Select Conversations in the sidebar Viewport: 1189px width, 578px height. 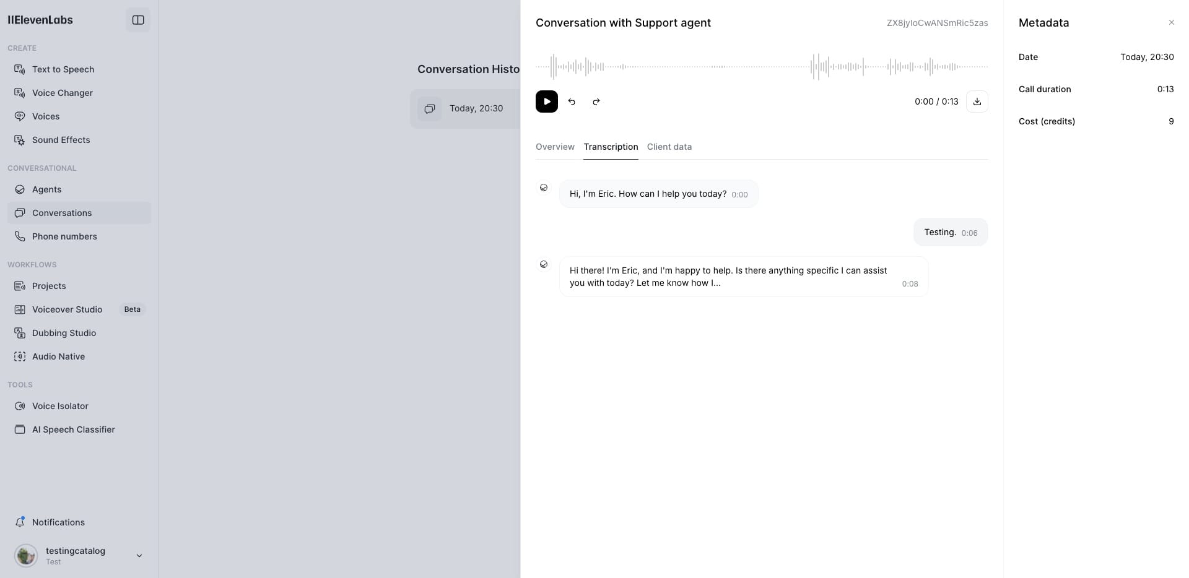[x=79, y=213]
